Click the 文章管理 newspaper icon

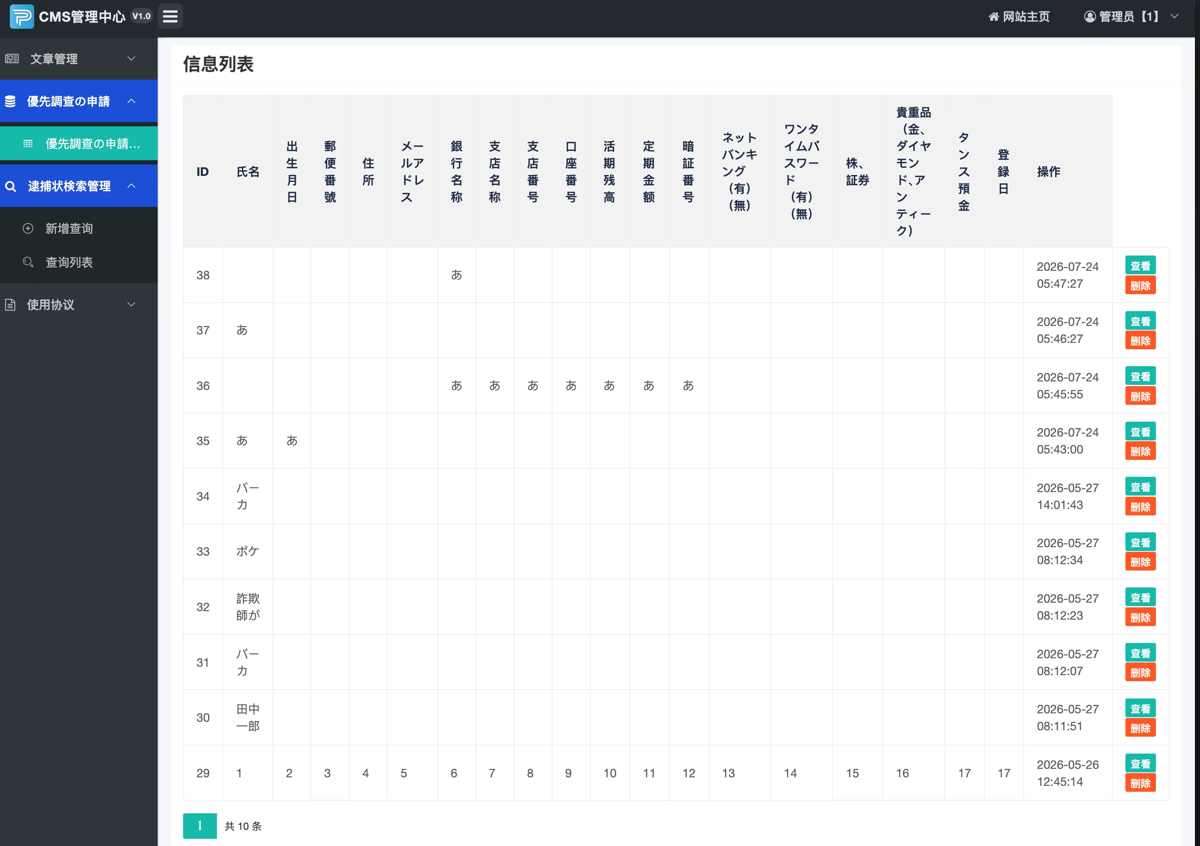[12, 58]
